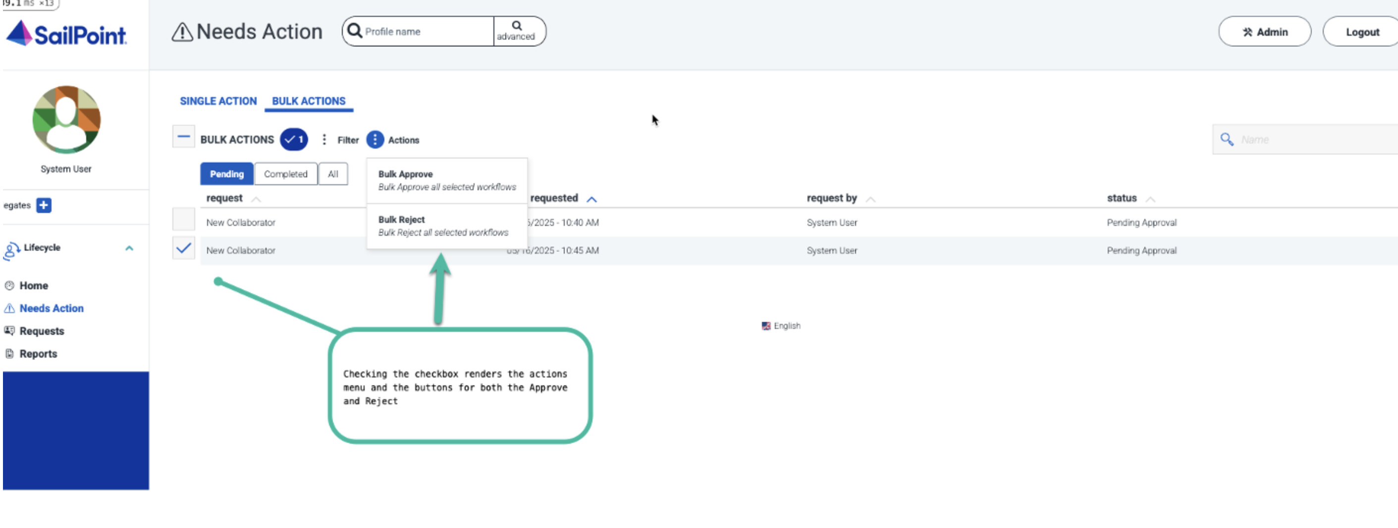Switch to the SINGLE ACTION tab

click(218, 101)
